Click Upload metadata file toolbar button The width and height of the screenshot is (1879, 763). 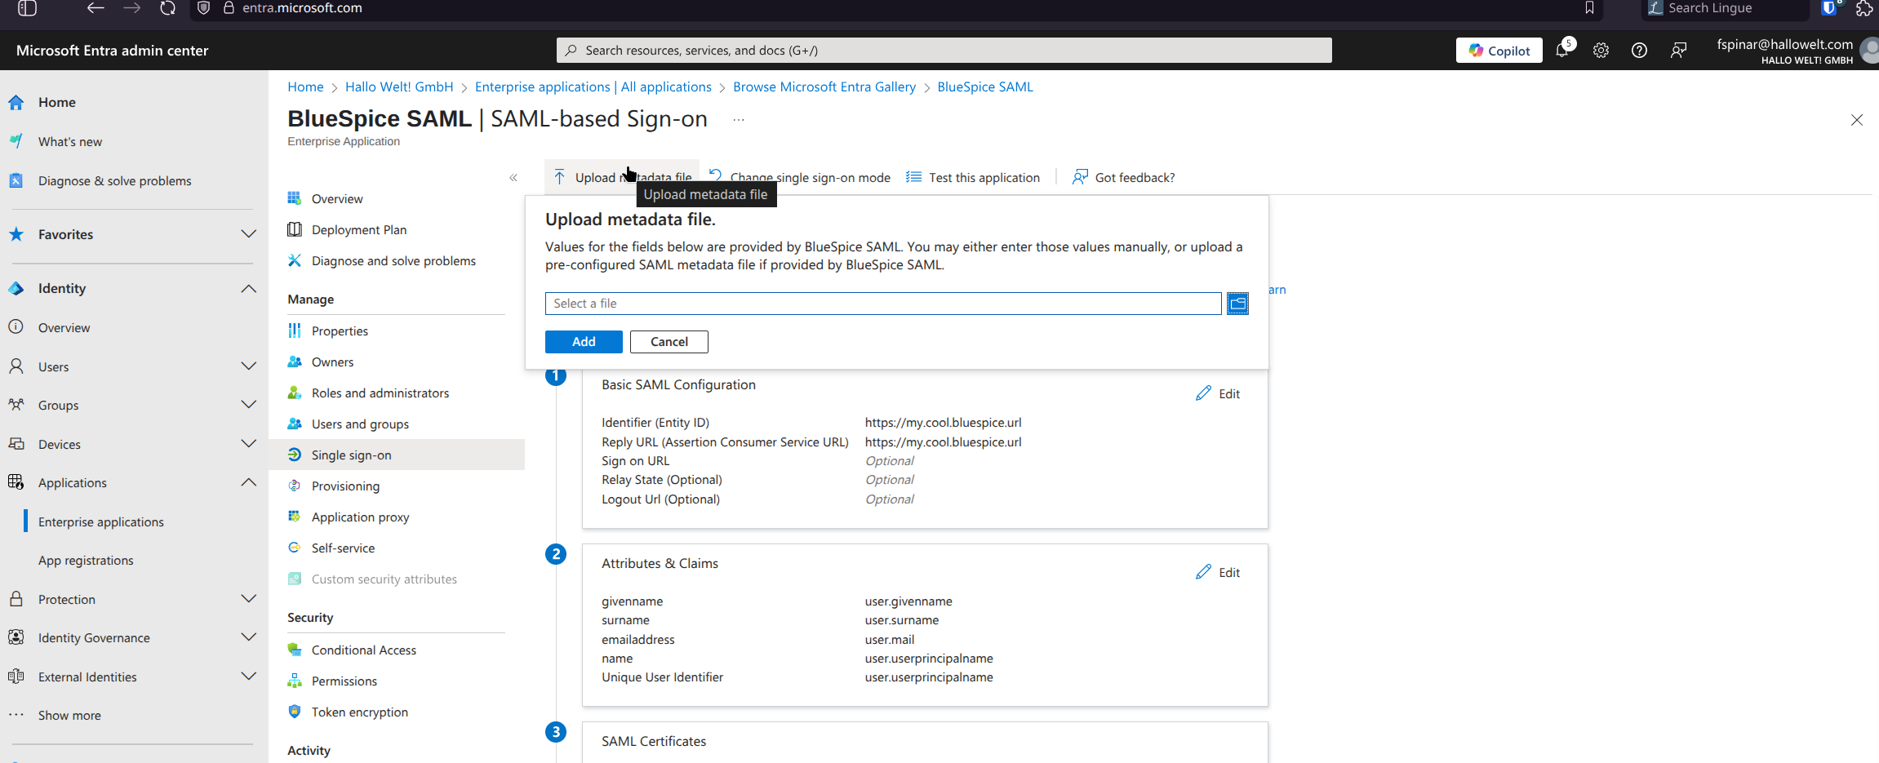pos(622,177)
